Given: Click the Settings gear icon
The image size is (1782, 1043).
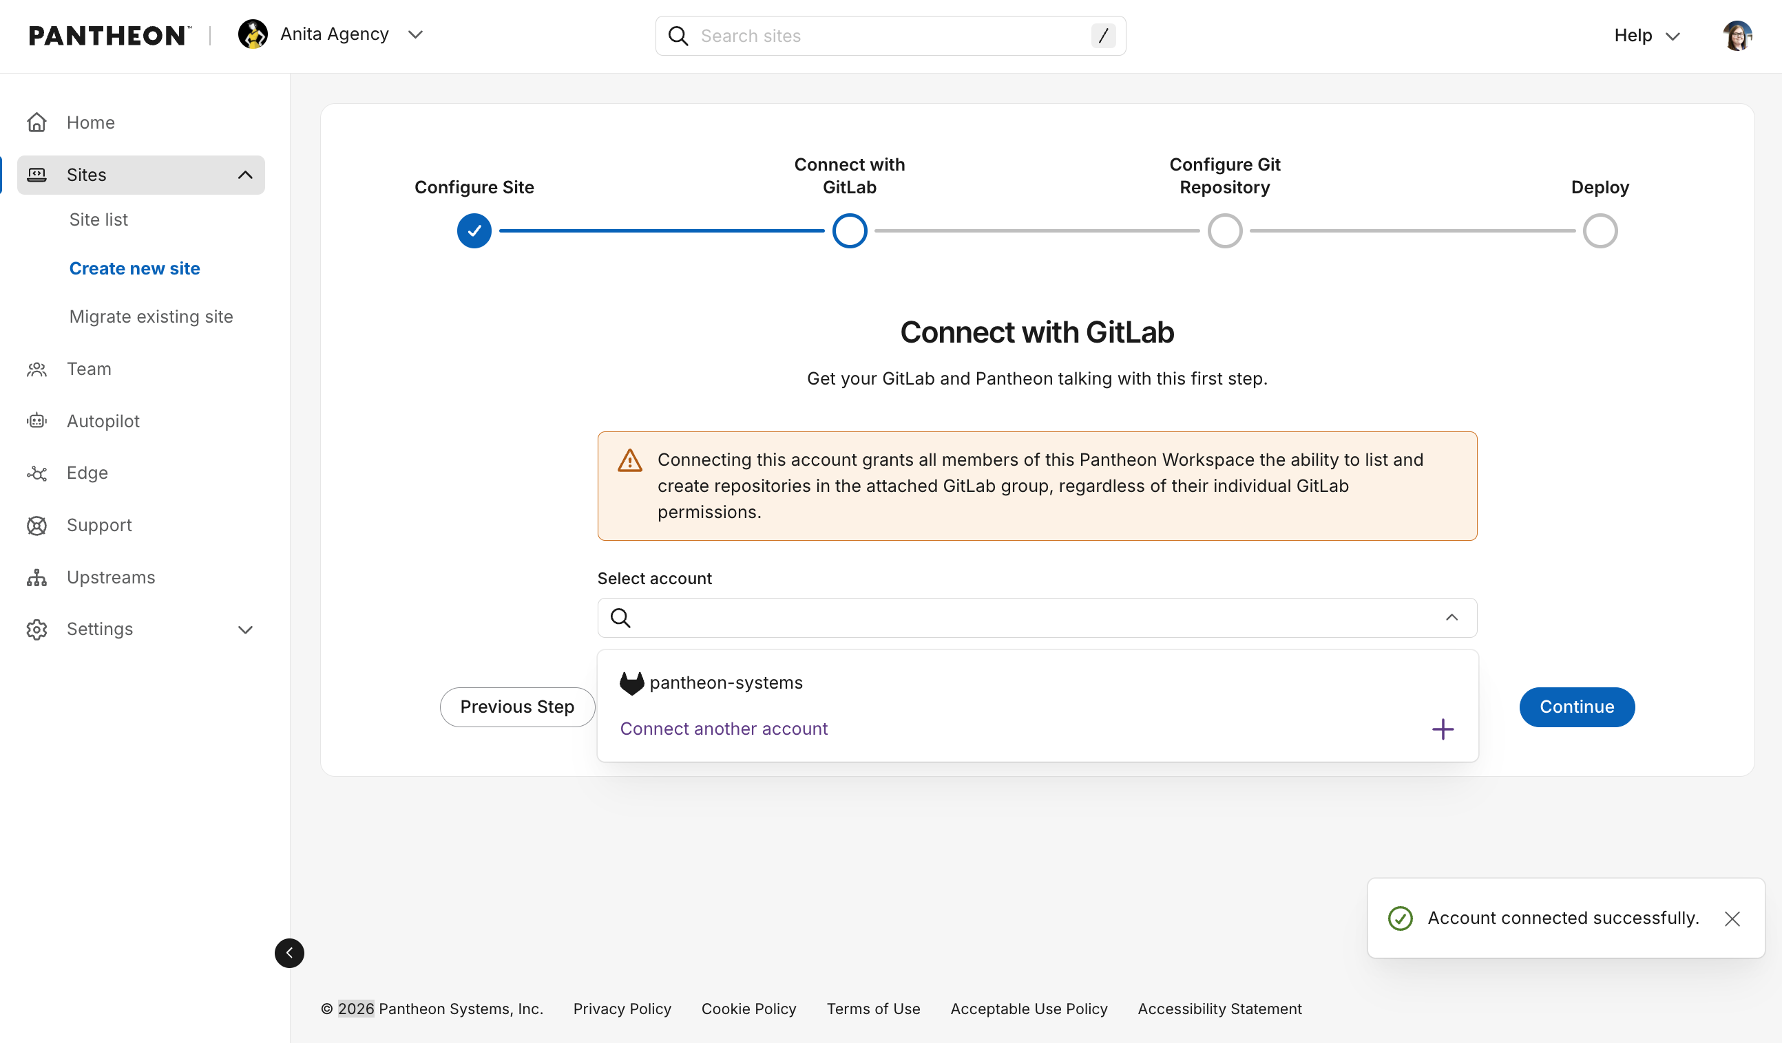Looking at the screenshot, I should [x=36, y=629].
